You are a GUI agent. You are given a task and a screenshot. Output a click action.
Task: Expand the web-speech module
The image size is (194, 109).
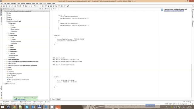7,51
